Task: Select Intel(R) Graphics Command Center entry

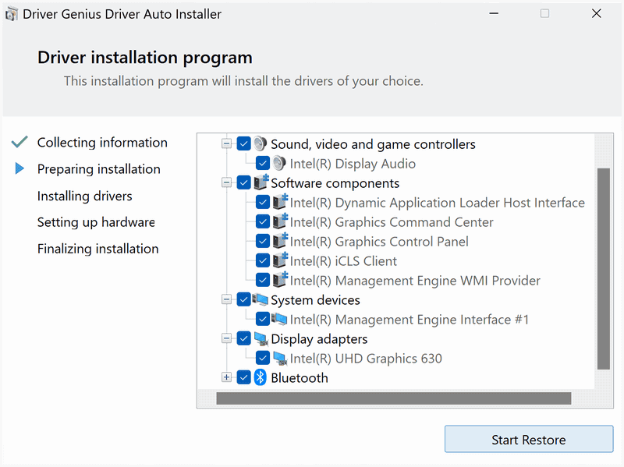Action: pos(392,222)
